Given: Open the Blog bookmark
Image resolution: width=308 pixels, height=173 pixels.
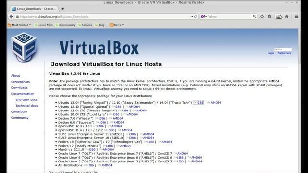Looking at the screenshot, I should [100, 25].
